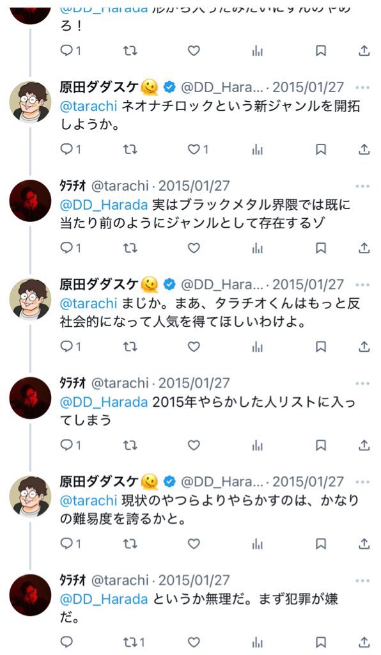Like the ネオナチロック tweet by 原田ダダスケ
The image size is (381, 655).
tap(198, 149)
